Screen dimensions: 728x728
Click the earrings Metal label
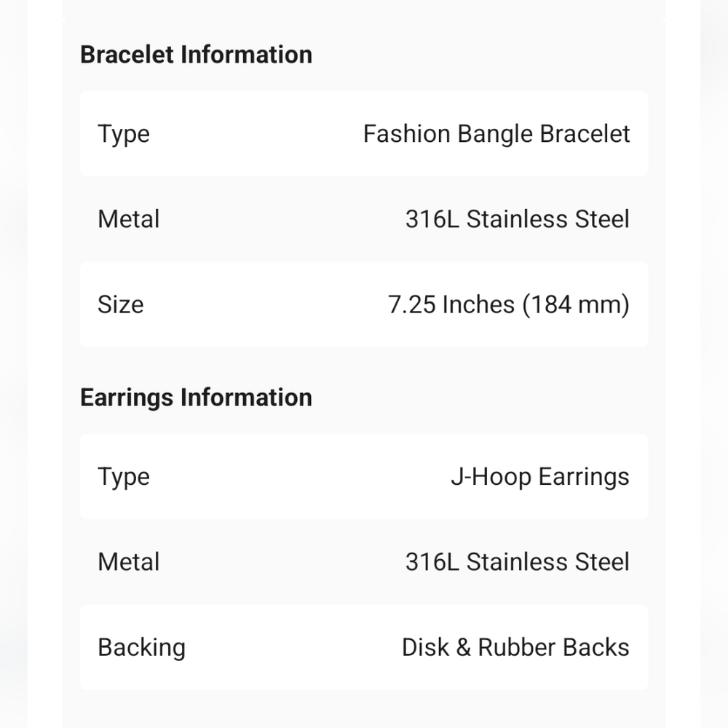[129, 562]
